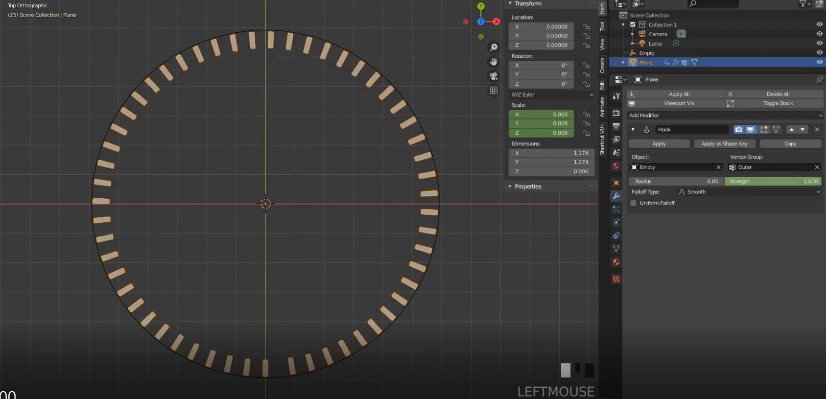Viewport: 826px width, 399px height.
Task: Open the Add Modifier dropdown
Action: click(725, 116)
